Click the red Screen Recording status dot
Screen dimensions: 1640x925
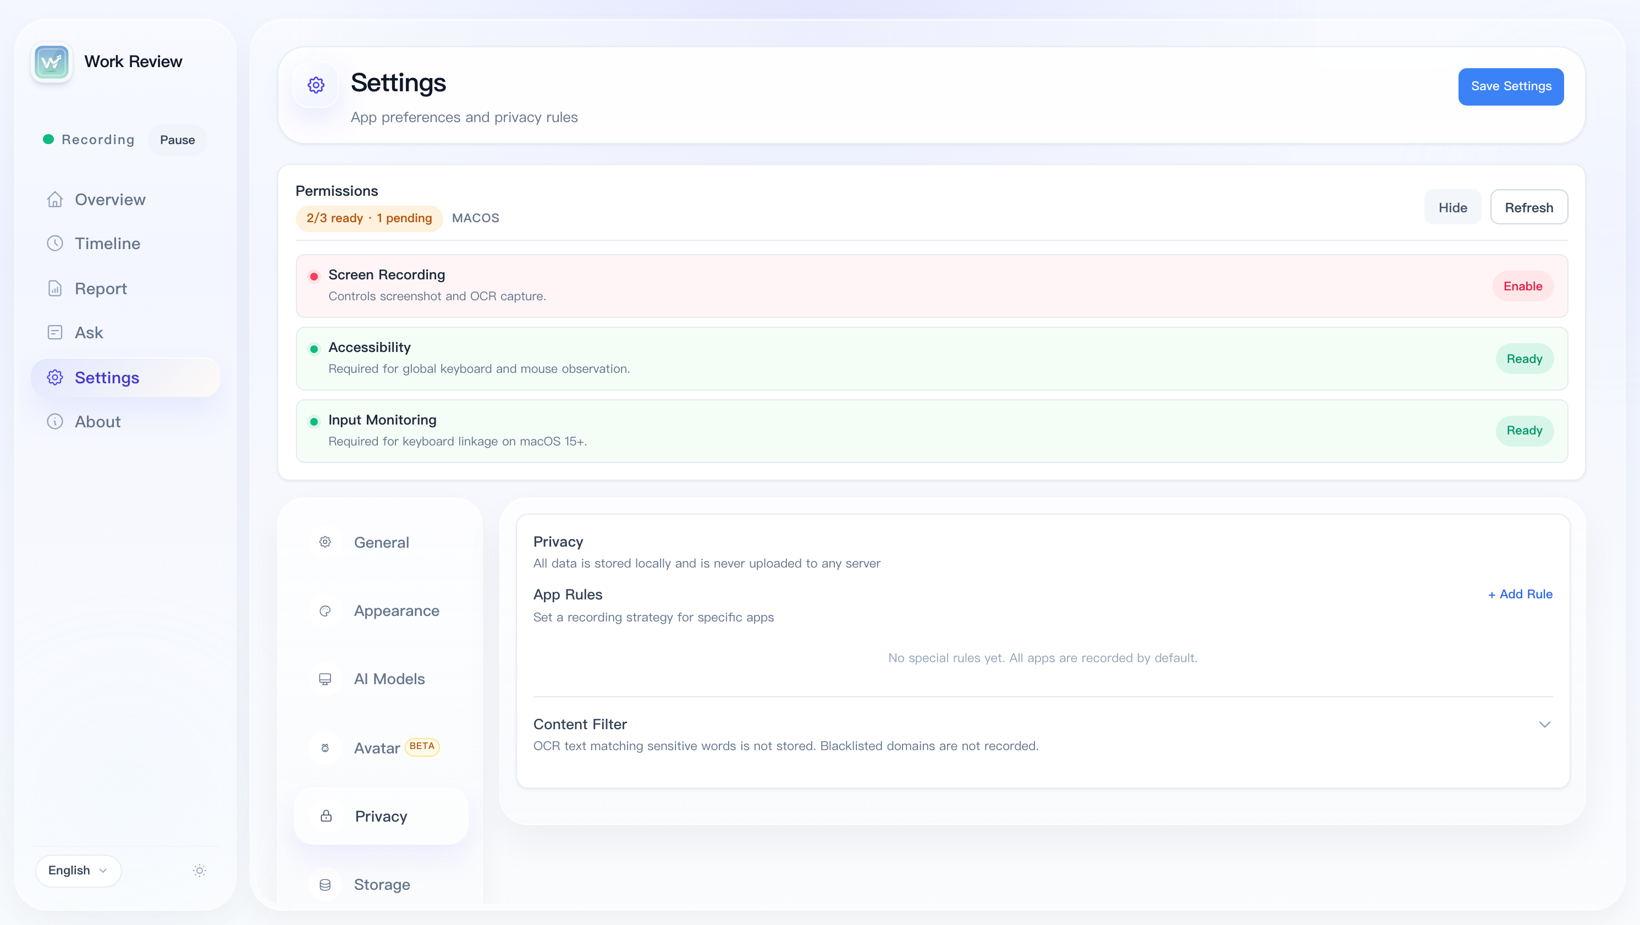click(314, 276)
